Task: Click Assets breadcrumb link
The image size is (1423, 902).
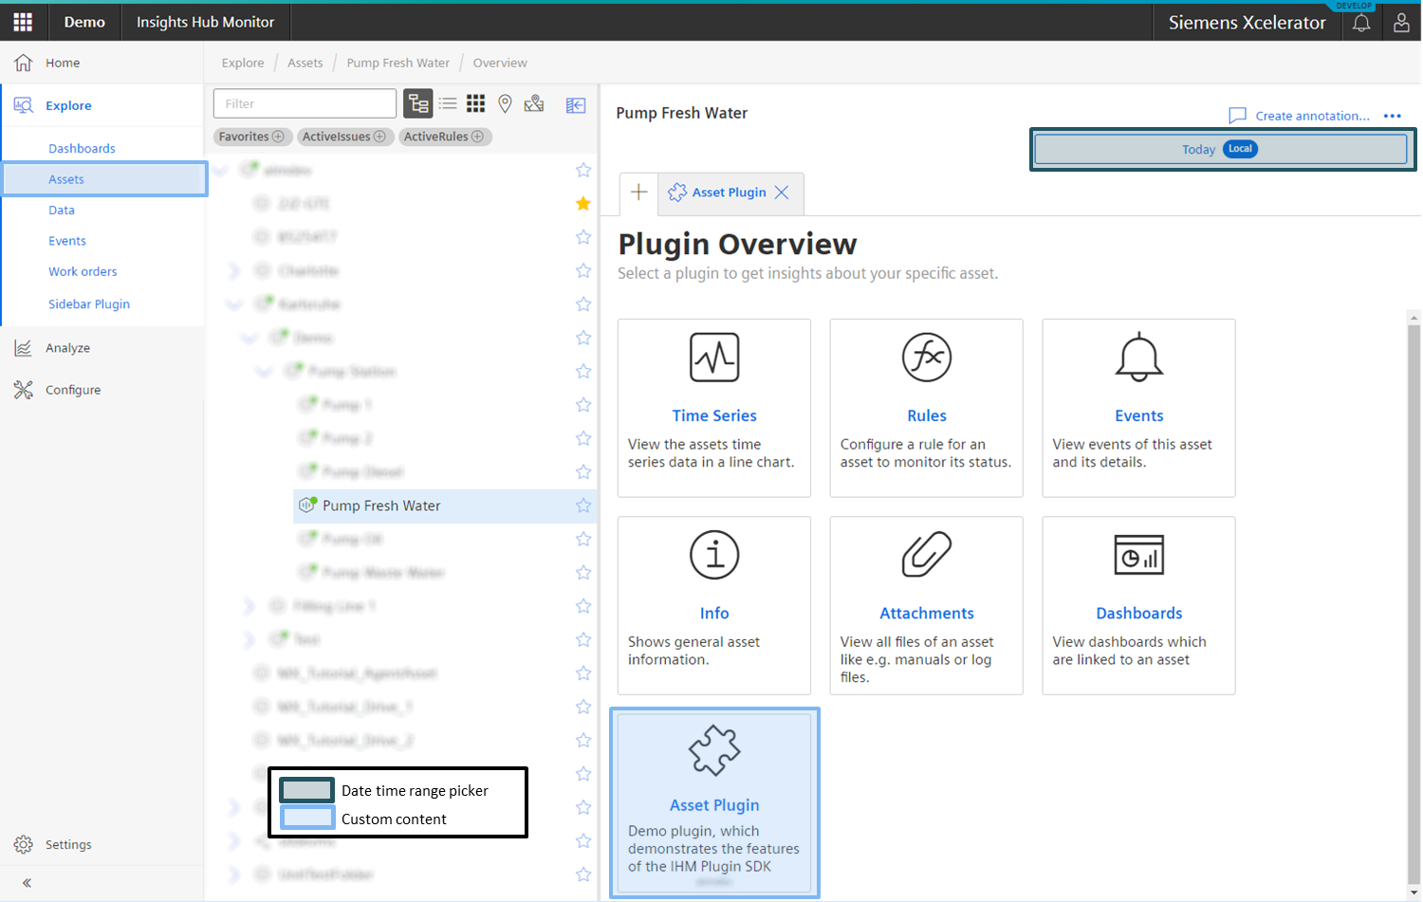Action: [x=305, y=63]
